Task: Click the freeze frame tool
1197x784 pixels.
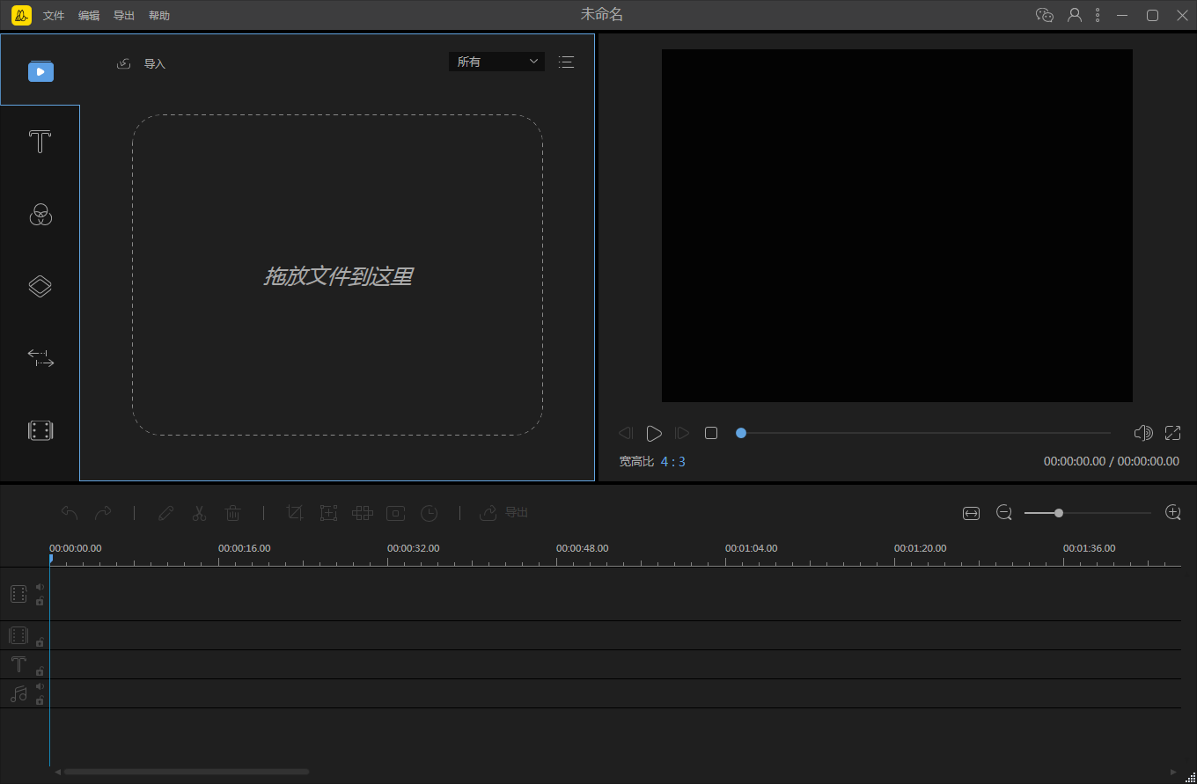Action: (x=396, y=513)
